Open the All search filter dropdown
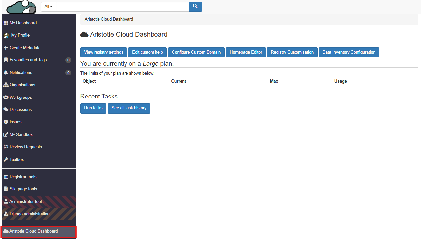 pos(48,7)
